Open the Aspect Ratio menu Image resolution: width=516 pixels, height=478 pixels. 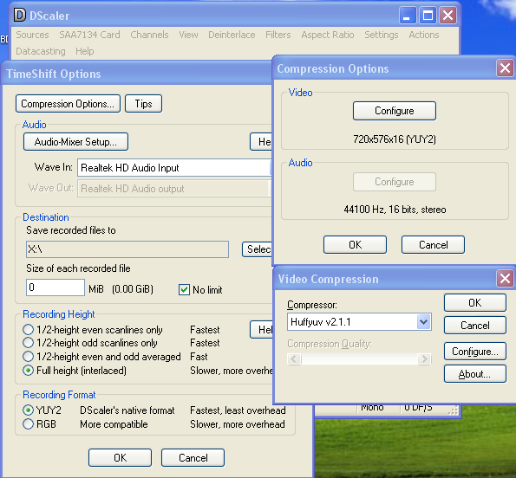coord(328,35)
